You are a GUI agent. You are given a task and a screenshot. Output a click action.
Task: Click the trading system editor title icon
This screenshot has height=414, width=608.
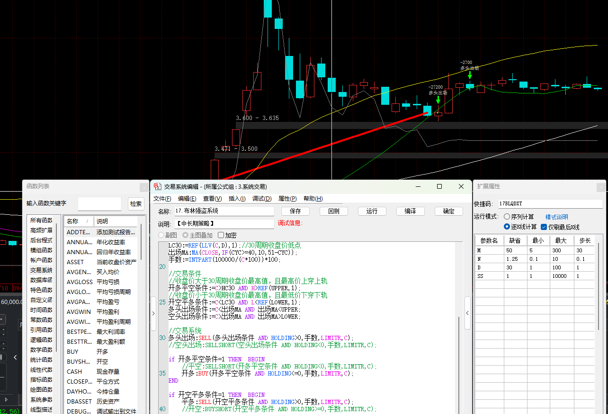click(158, 187)
